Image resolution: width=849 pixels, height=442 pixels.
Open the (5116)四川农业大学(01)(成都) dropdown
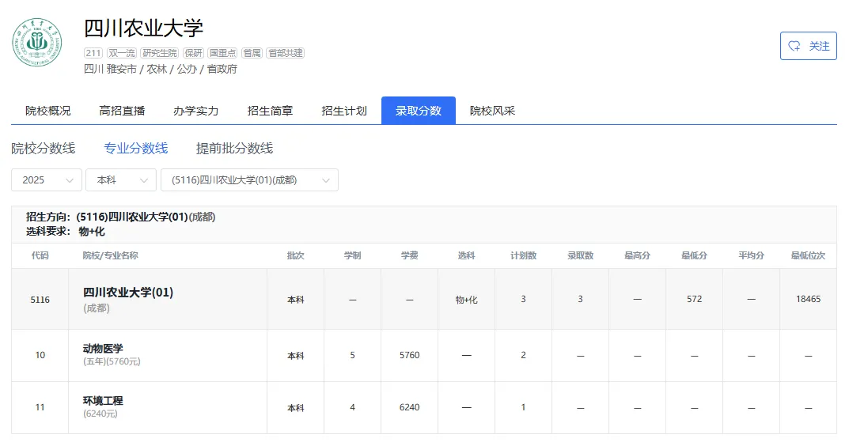tap(249, 180)
